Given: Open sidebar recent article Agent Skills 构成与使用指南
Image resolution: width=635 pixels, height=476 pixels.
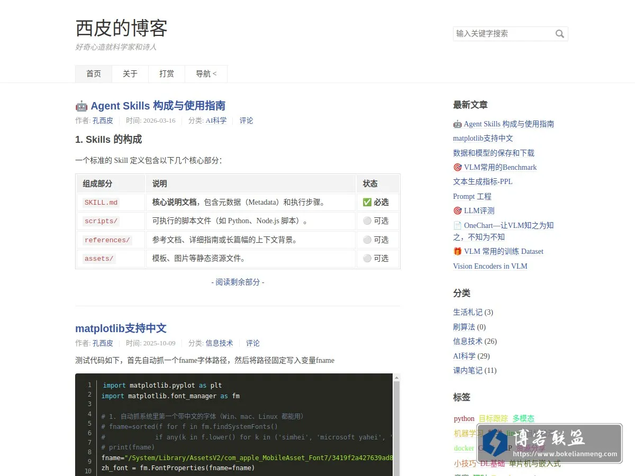Looking at the screenshot, I should point(503,124).
